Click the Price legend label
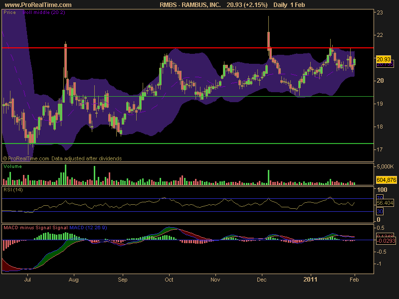The width and height of the screenshot is (399, 299). click(9, 12)
